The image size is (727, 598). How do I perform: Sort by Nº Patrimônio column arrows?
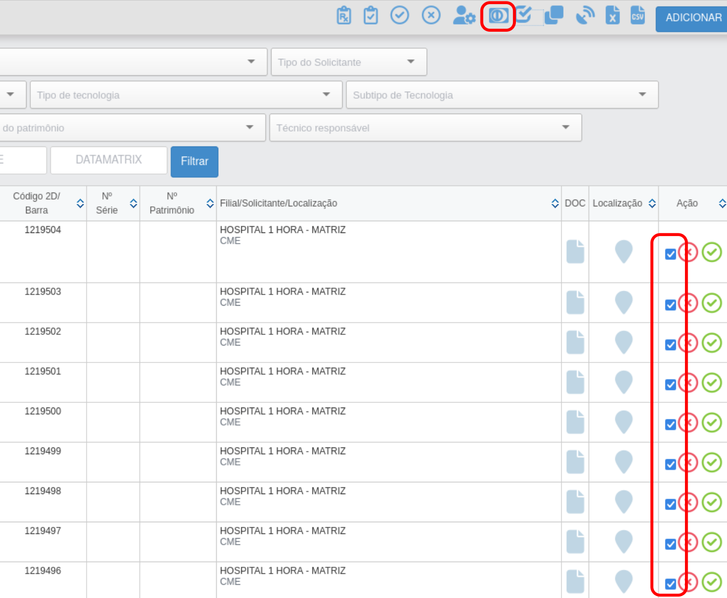click(210, 203)
